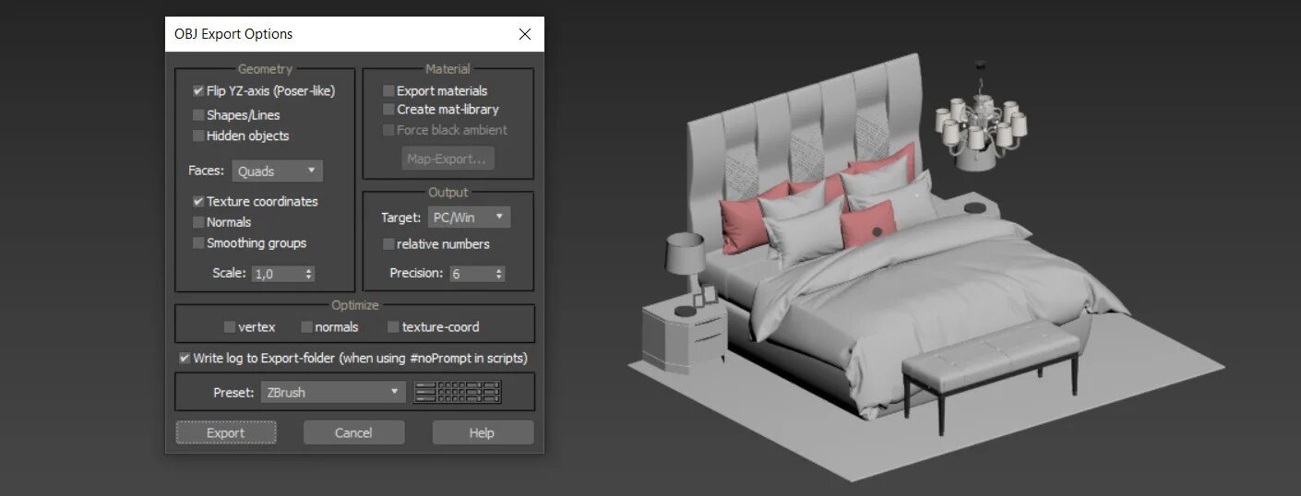Image resolution: width=1301 pixels, height=496 pixels.
Task: Enable the texture-coord optimize checkbox
Action: pyautogui.click(x=394, y=327)
